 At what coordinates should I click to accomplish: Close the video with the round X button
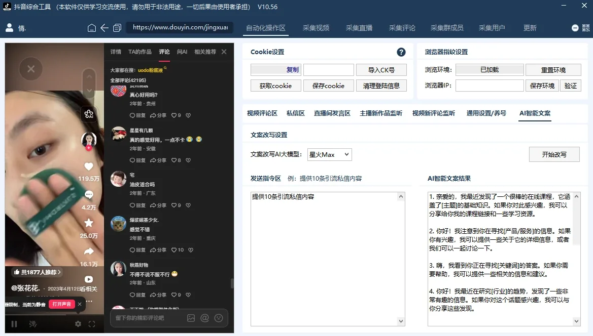coord(31,69)
